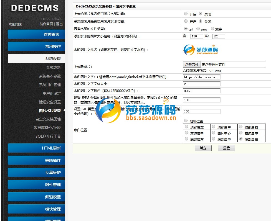271x221 pixels.
Task: Select 关闭 for collected images watermark
Action: 201,21
